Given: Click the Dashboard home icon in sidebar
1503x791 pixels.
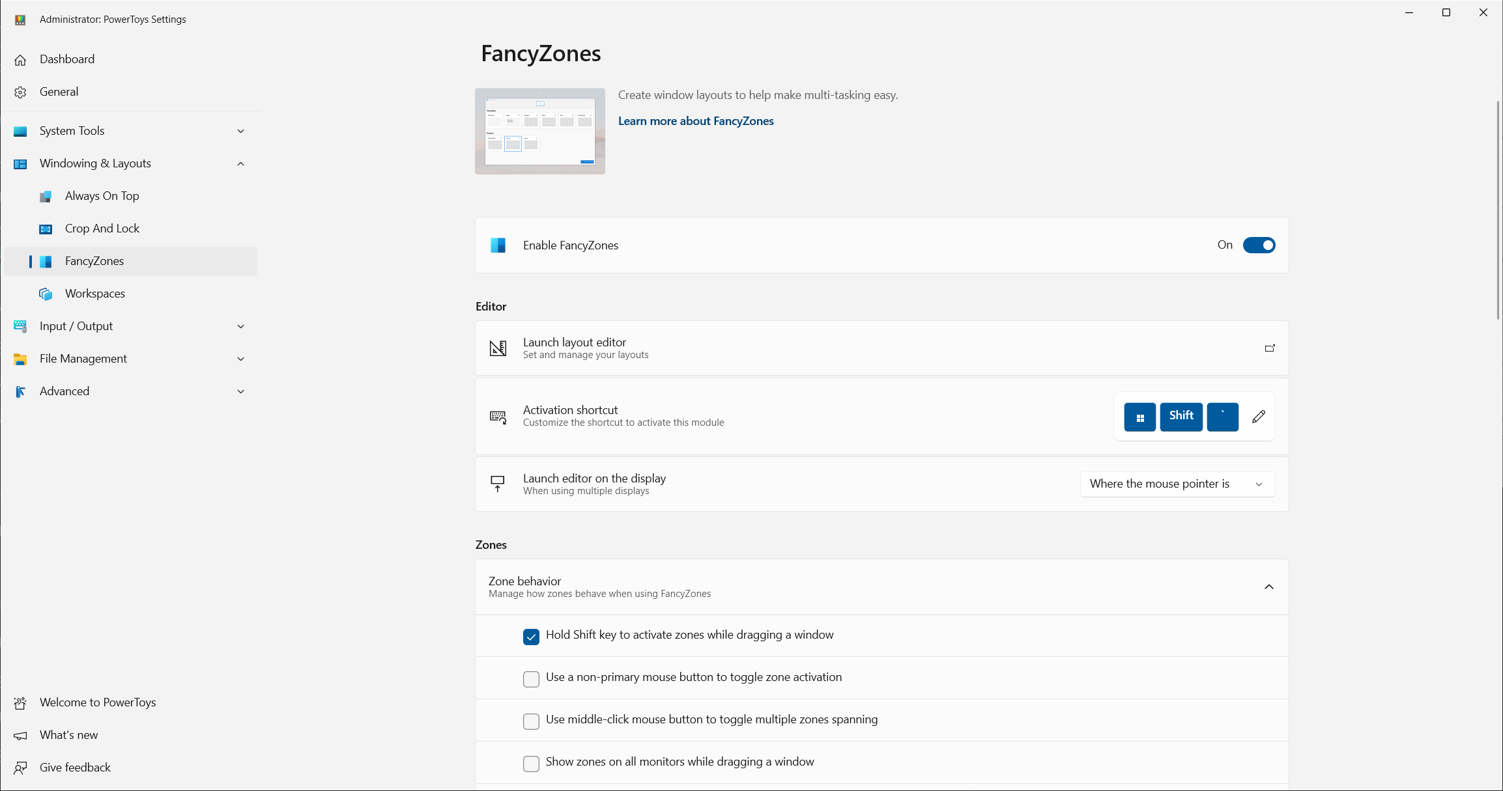Looking at the screenshot, I should point(20,60).
